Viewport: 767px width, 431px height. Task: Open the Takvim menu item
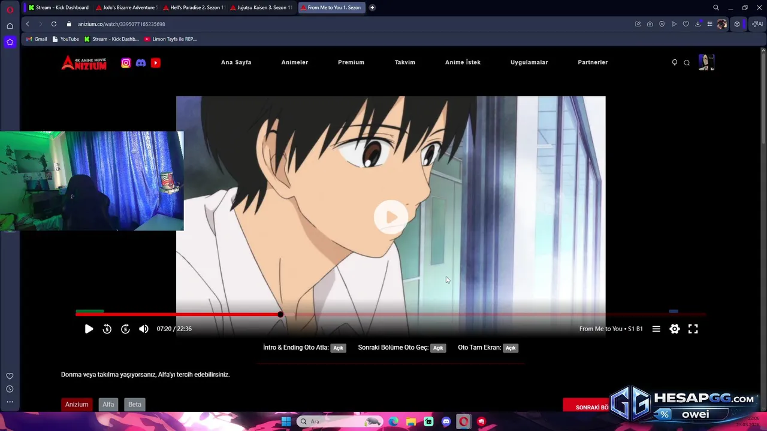(405, 62)
